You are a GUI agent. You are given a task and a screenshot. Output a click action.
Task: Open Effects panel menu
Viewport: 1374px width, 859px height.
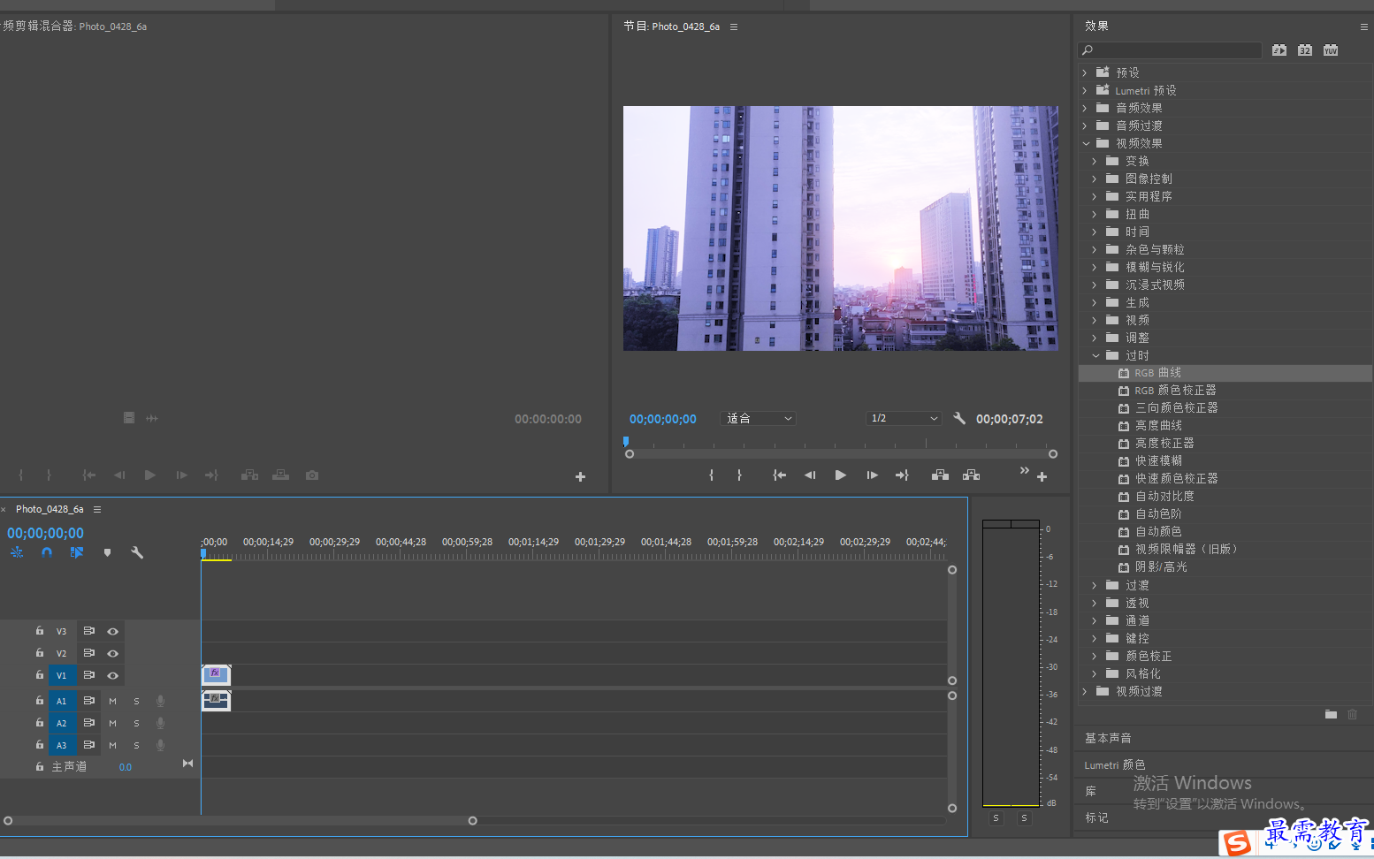[1365, 27]
